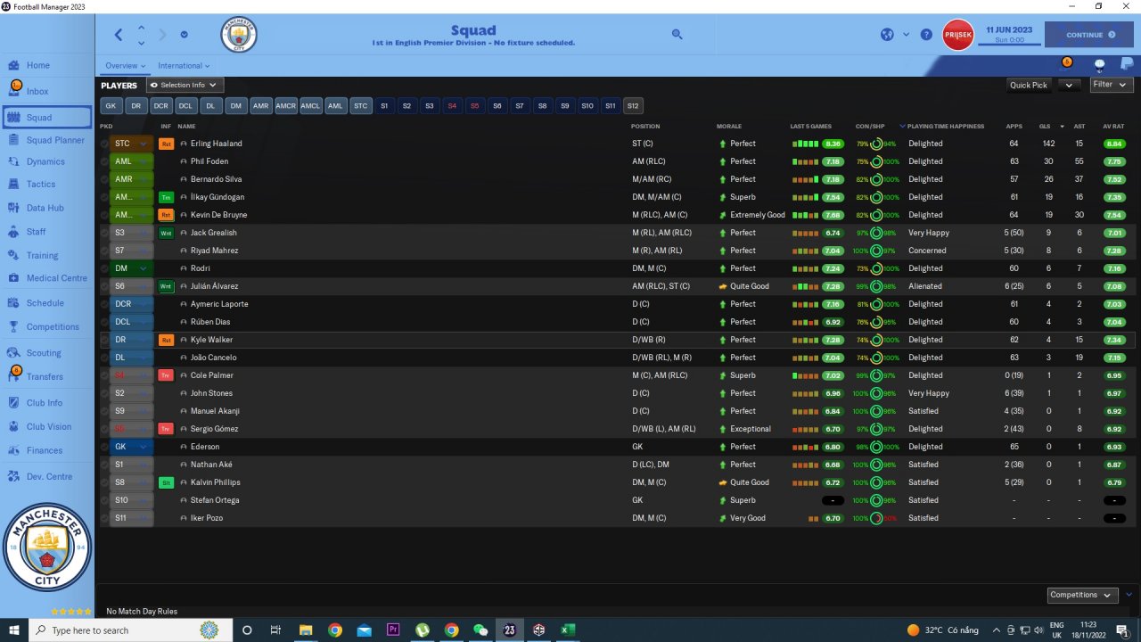Viewport: 1141px width, 642px height.
Task: Open the Dynamics screen
Action: [45, 161]
